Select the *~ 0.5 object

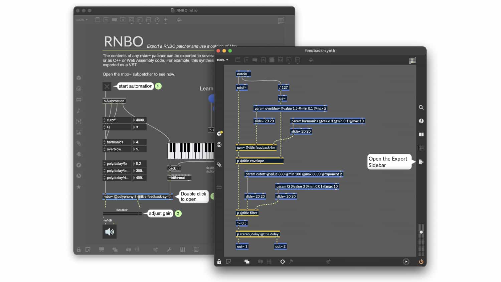click(242, 223)
